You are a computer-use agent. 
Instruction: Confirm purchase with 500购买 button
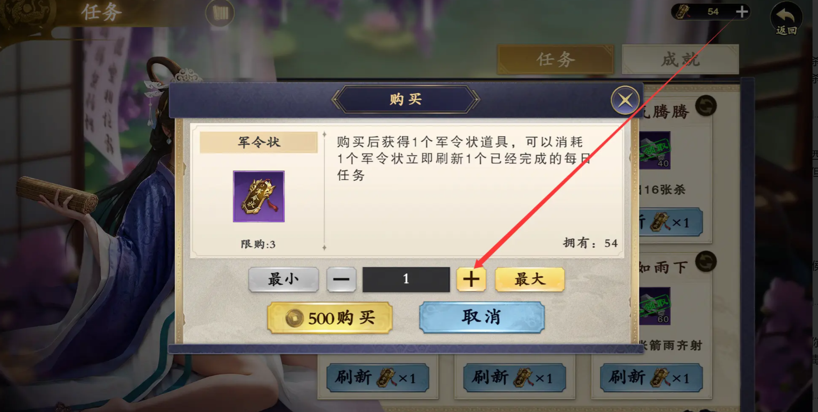(x=329, y=318)
